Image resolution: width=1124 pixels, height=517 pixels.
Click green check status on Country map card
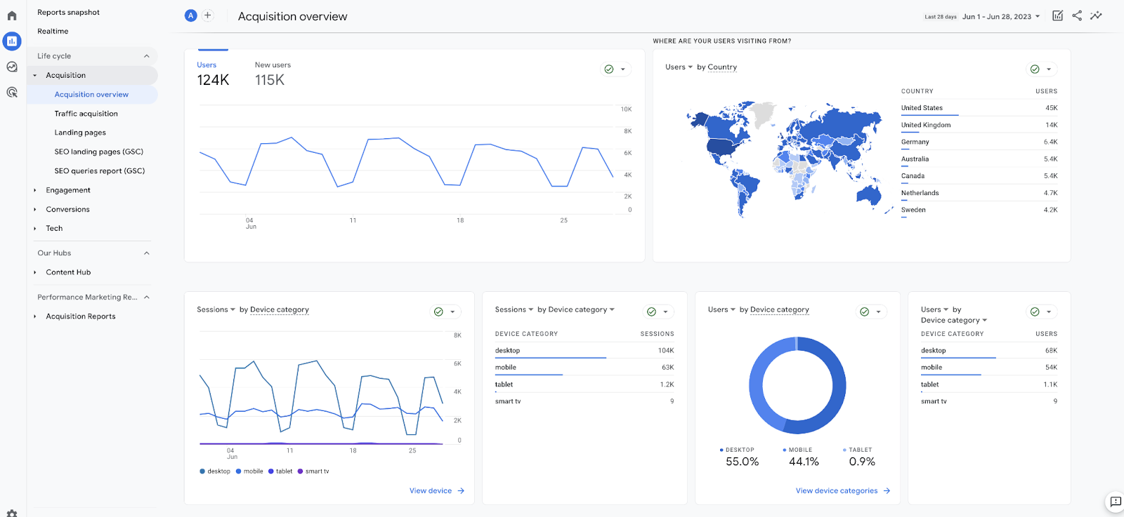[x=1035, y=69]
